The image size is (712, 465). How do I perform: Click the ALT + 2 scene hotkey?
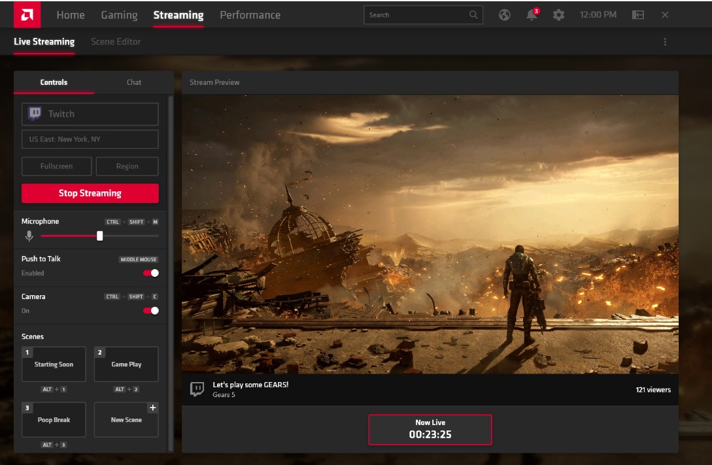(x=126, y=389)
